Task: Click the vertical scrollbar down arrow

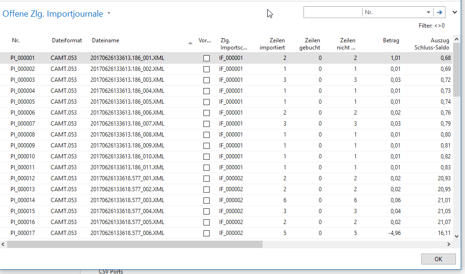Action: click(x=457, y=236)
